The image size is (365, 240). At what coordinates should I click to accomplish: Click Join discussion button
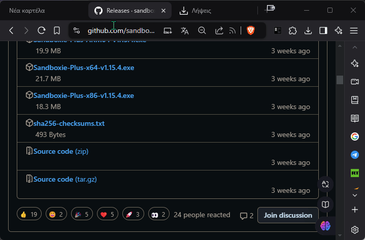point(288,215)
